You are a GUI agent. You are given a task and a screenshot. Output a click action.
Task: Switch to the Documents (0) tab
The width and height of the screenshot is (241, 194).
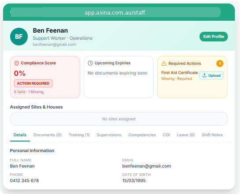coord(48,135)
